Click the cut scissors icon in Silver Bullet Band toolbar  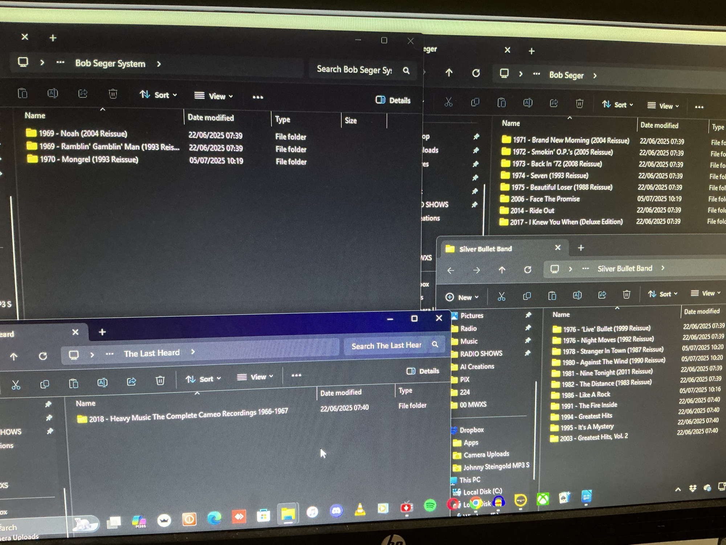click(501, 296)
